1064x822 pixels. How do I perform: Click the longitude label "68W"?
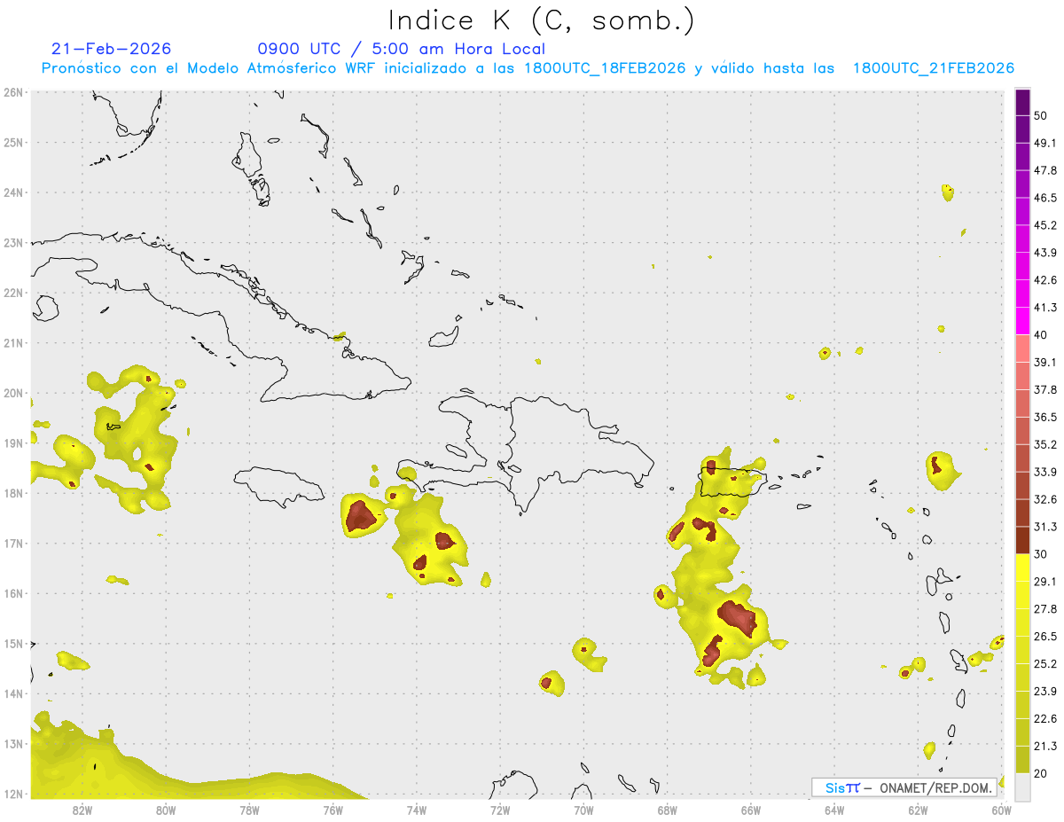[x=667, y=810]
